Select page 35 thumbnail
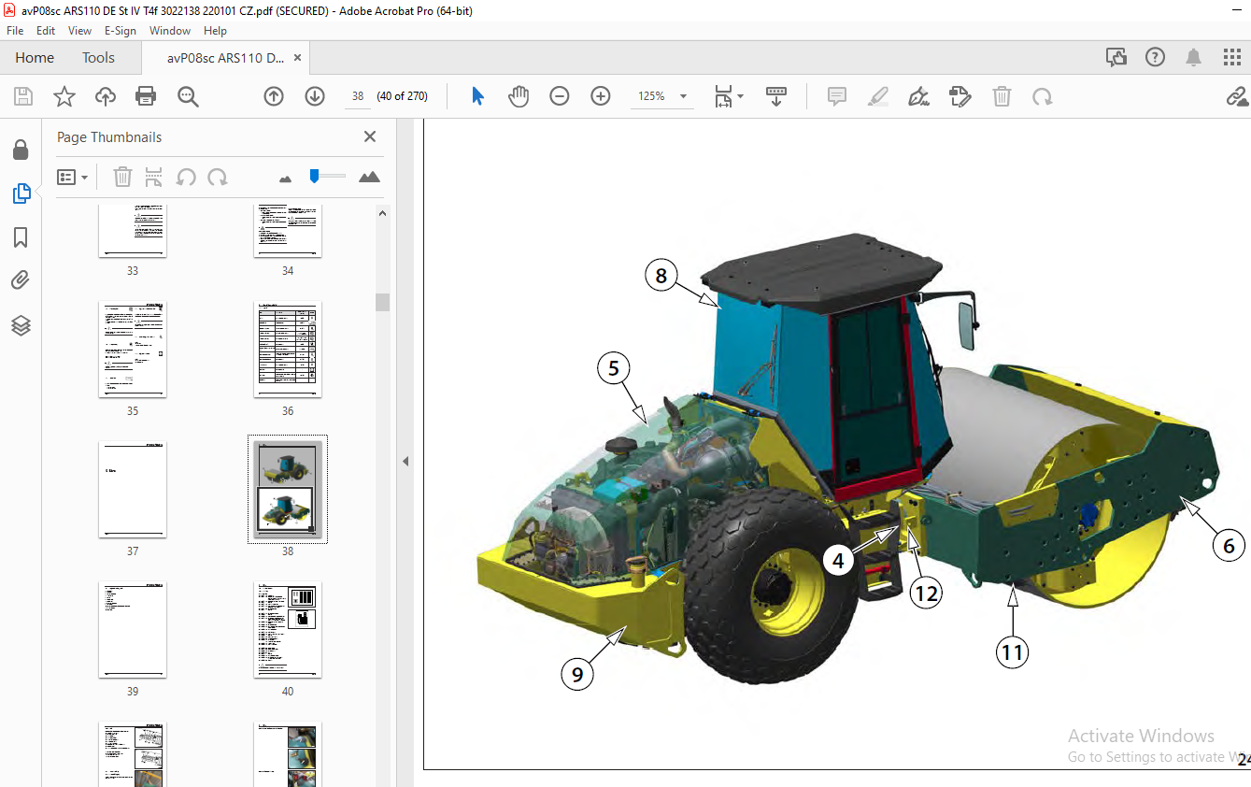The width and height of the screenshot is (1251, 787). 133,350
